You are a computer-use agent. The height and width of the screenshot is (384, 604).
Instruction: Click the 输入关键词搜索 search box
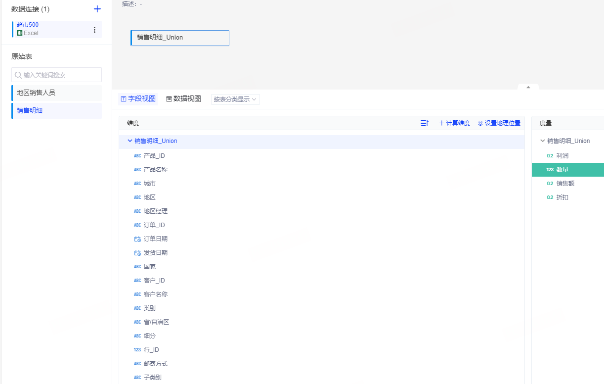point(56,74)
